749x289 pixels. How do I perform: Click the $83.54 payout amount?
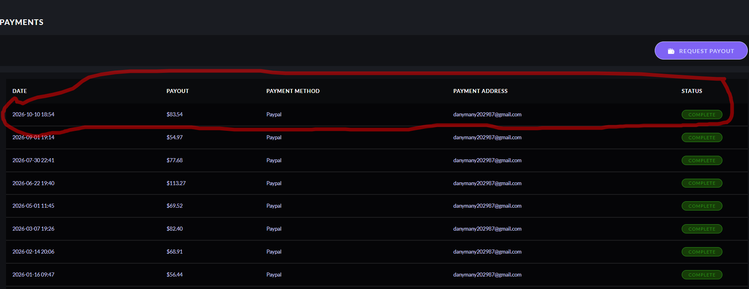174,114
